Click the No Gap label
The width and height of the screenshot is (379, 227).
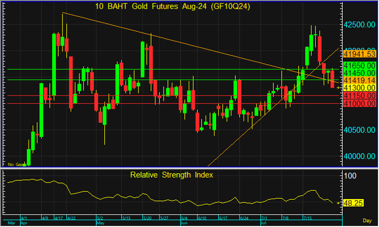[x=16, y=164]
